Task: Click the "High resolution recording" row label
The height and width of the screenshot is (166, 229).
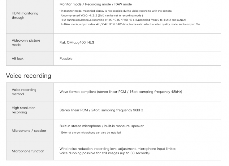Action: (x=24, y=110)
